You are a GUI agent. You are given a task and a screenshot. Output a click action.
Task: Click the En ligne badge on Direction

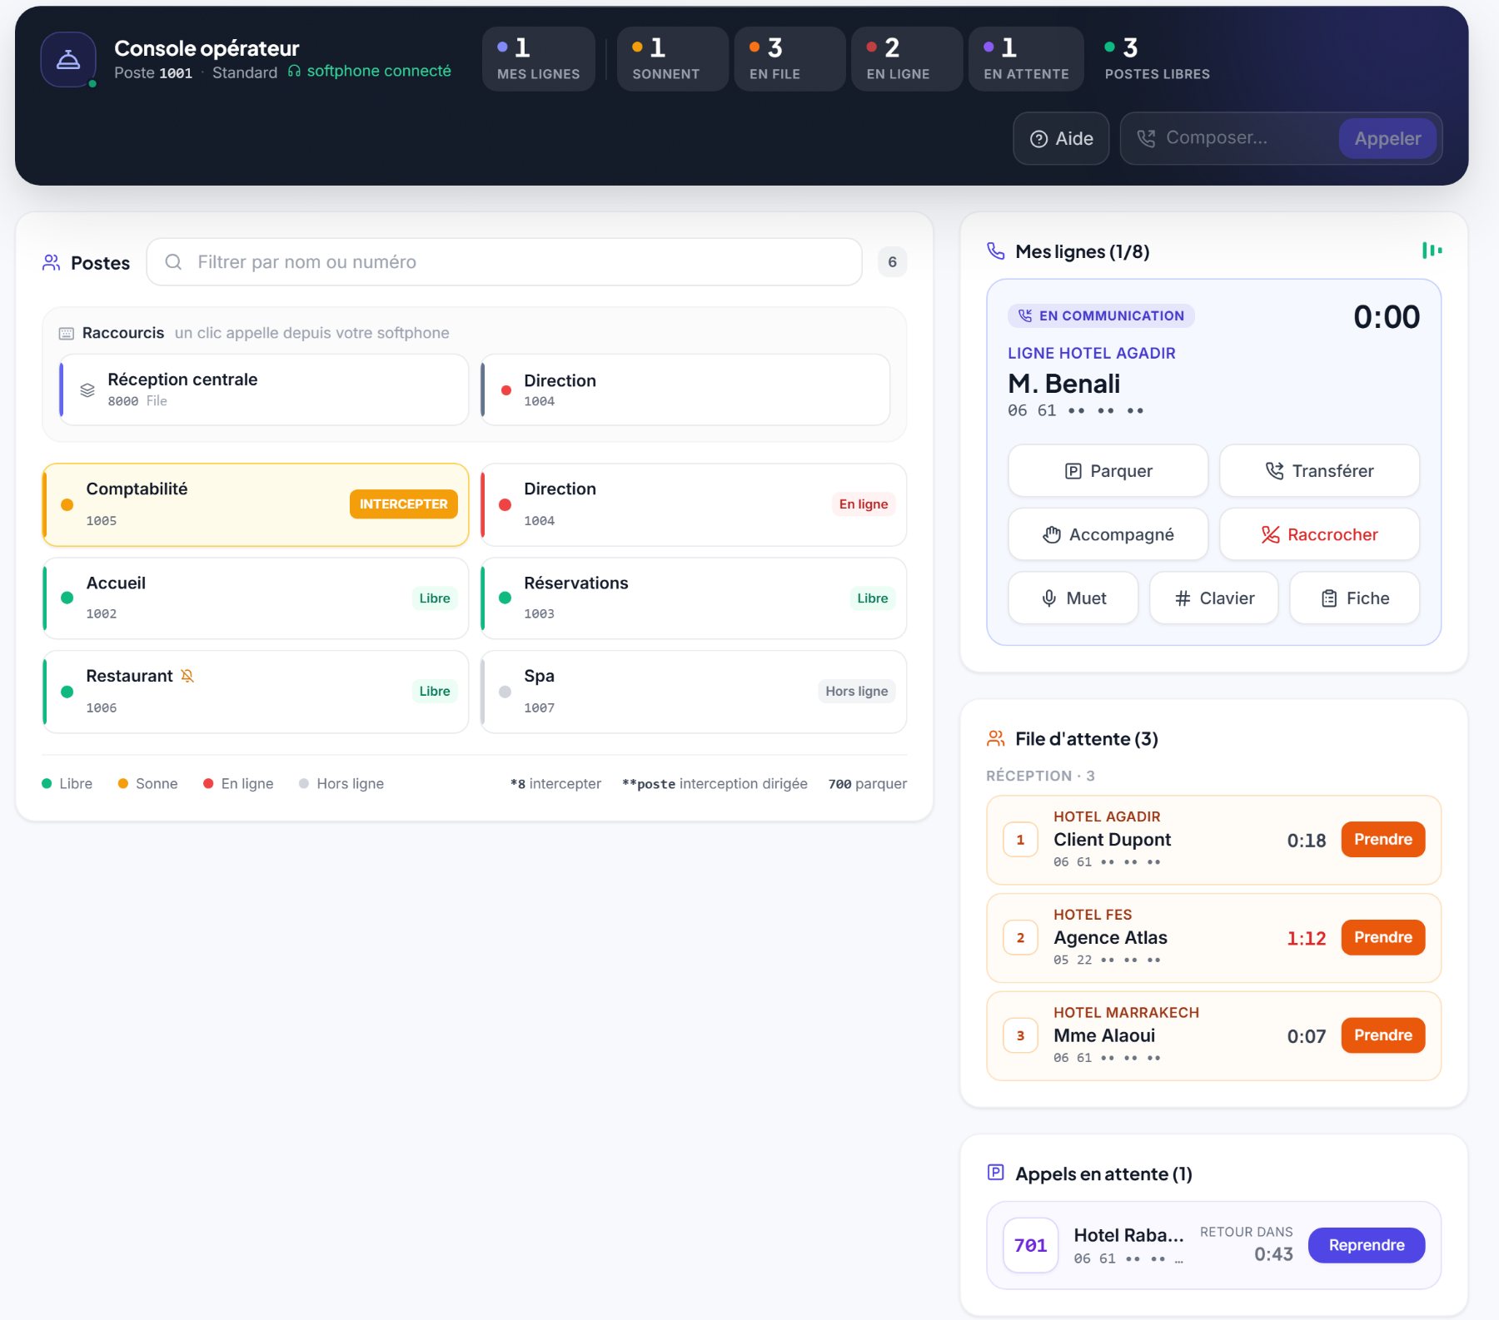863,504
